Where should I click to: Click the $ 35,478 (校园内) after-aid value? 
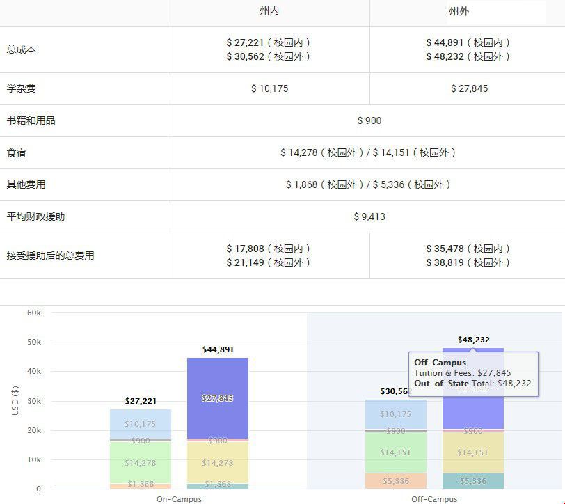click(468, 249)
